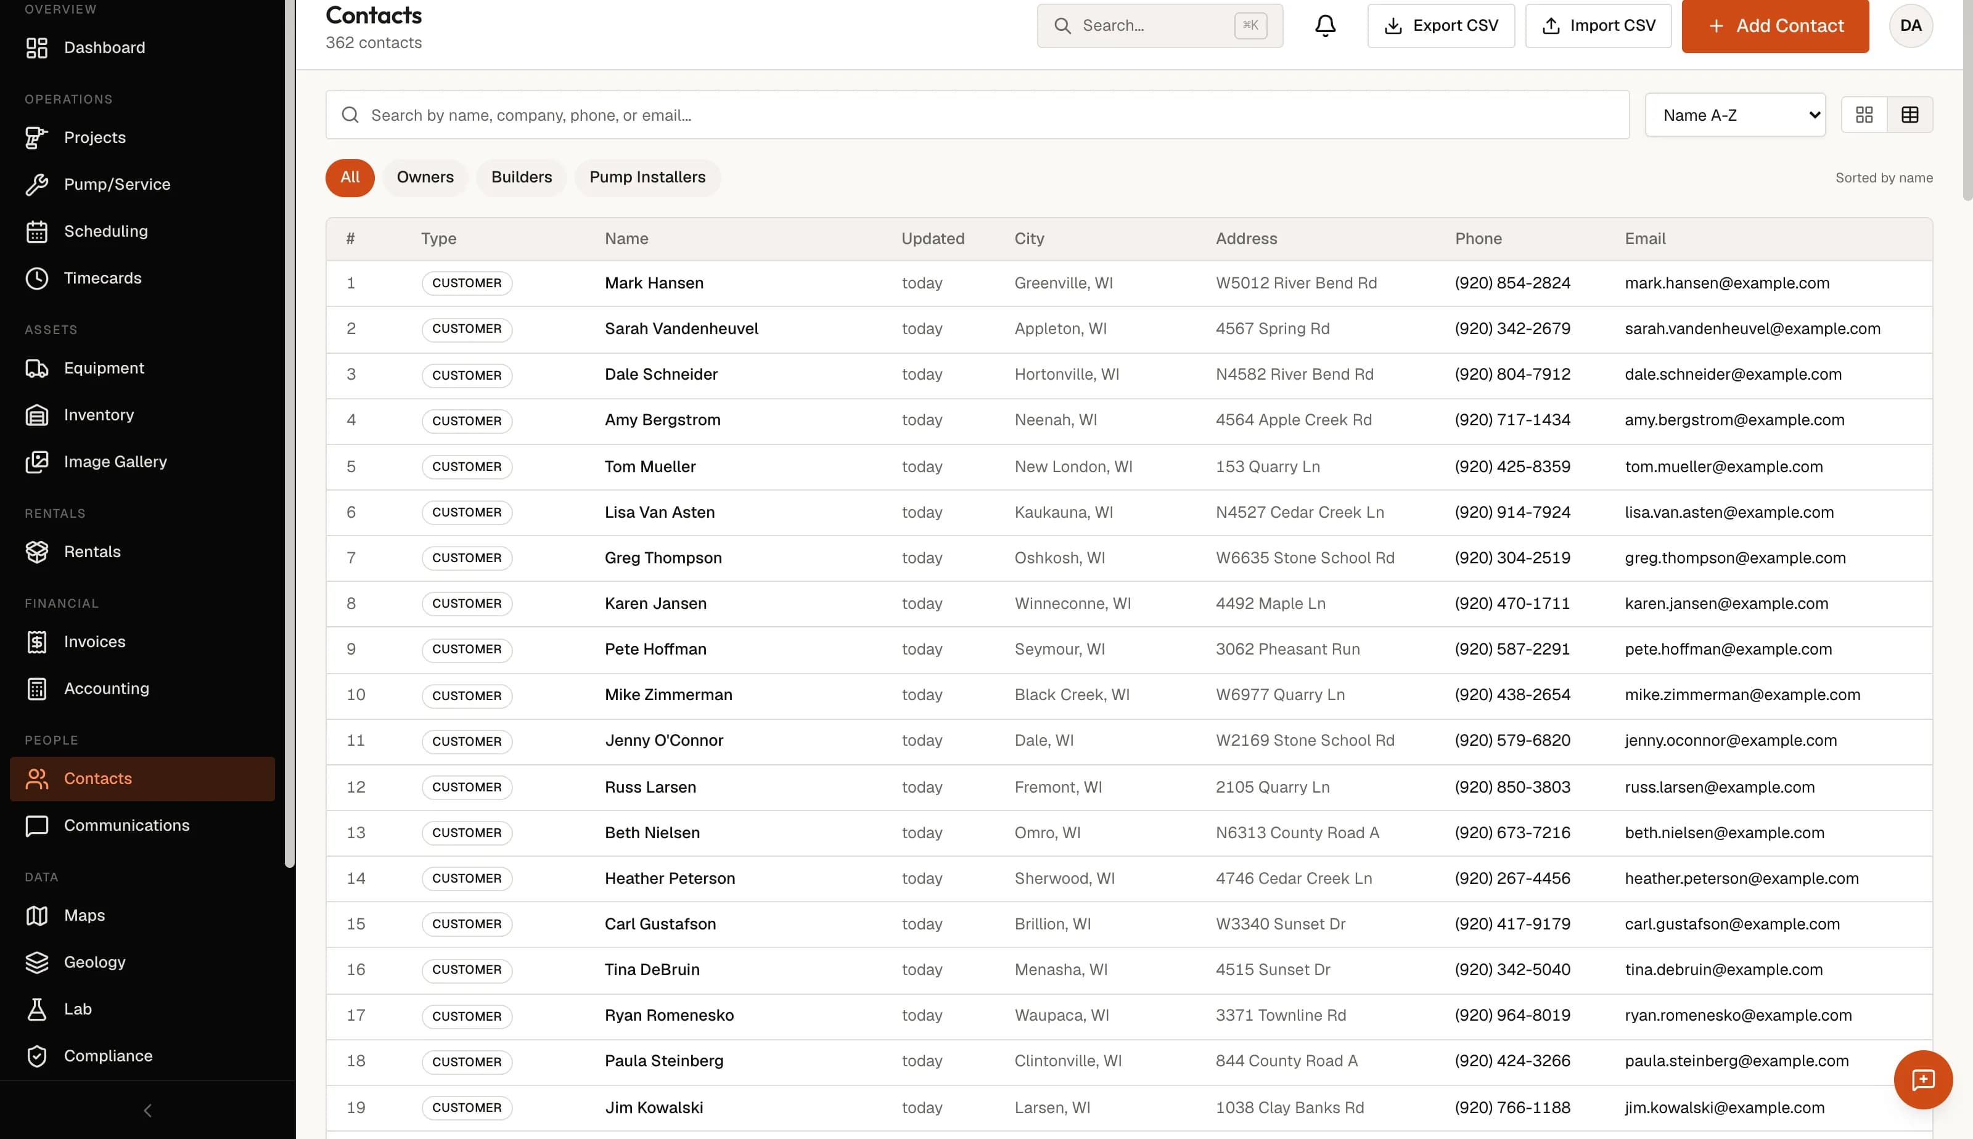Viewport: 1973px width, 1139px height.
Task: Filter contacts by Builders
Action: (x=521, y=178)
